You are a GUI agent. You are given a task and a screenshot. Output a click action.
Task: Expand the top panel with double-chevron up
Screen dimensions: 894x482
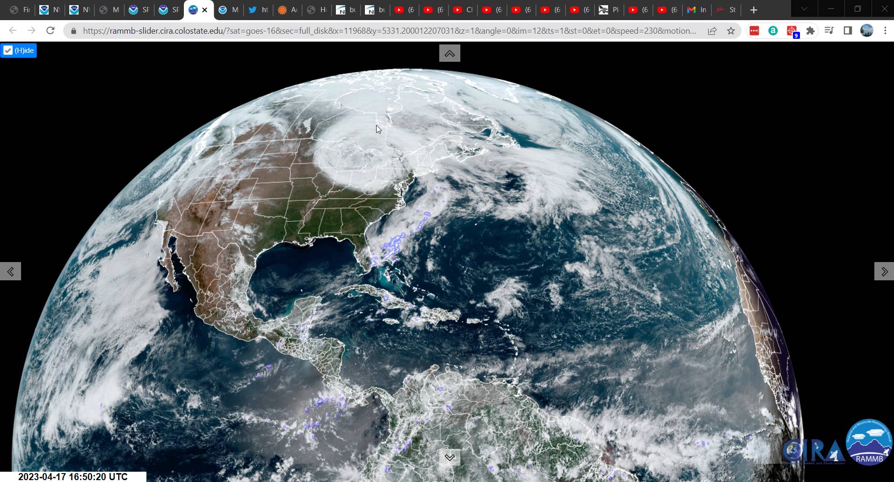(450, 53)
